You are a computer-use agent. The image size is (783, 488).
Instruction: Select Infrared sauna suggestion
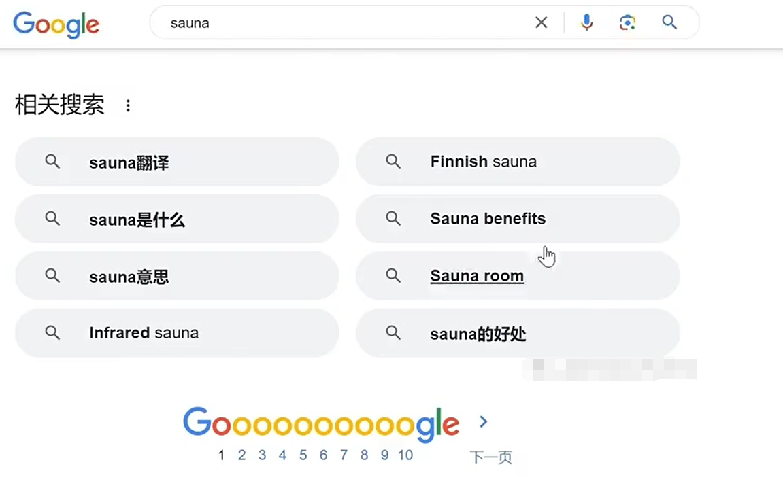point(178,333)
